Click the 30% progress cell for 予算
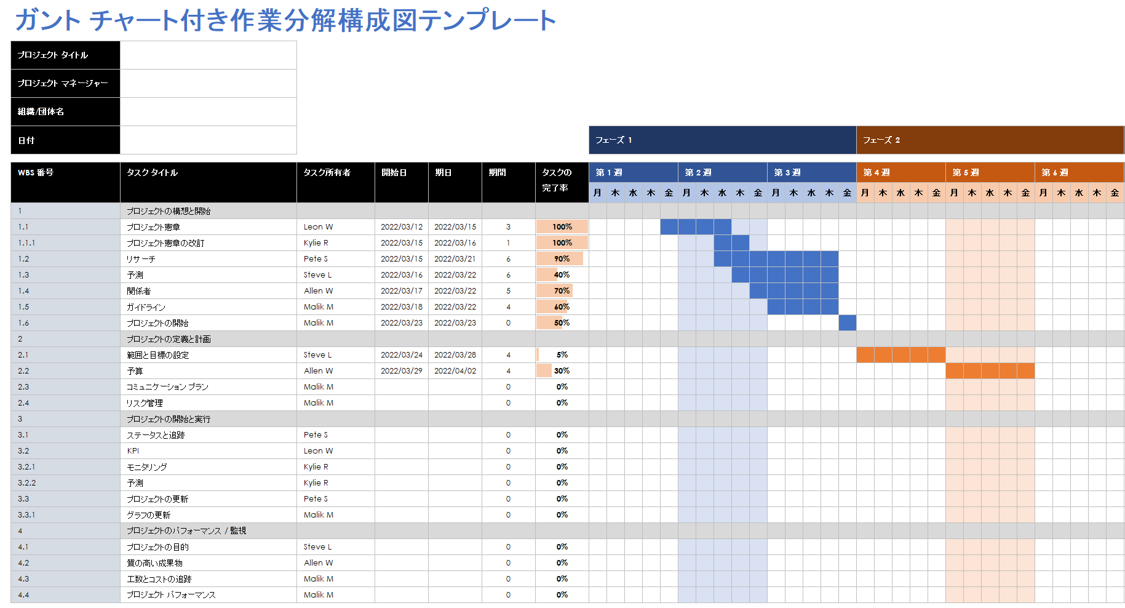The width and height of the screenshot is (1125, 608). click(562, 371)
